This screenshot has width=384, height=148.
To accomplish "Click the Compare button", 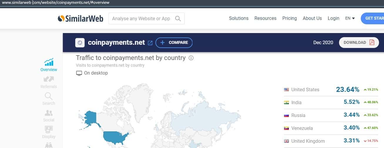I will click(x=174, y=43).
